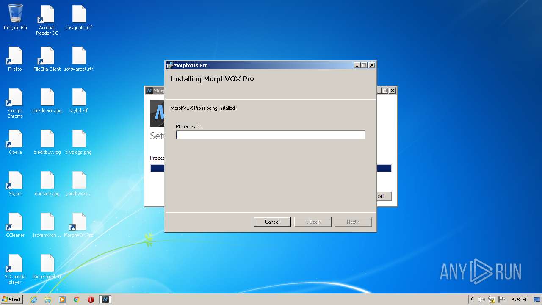Select creditbuy.jpg file icon
542x305 pixels.
click(x=47, y=141)
